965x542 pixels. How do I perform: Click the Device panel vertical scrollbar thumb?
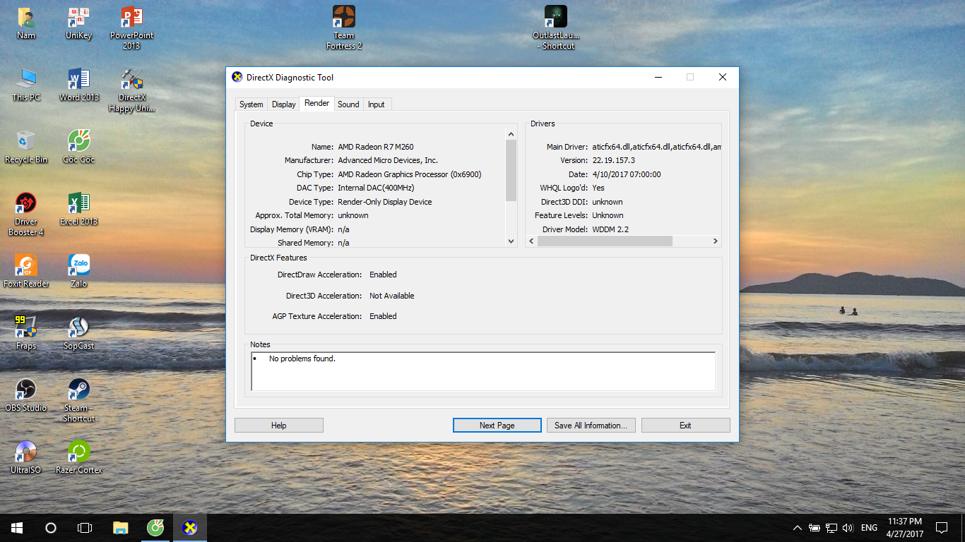511,170
